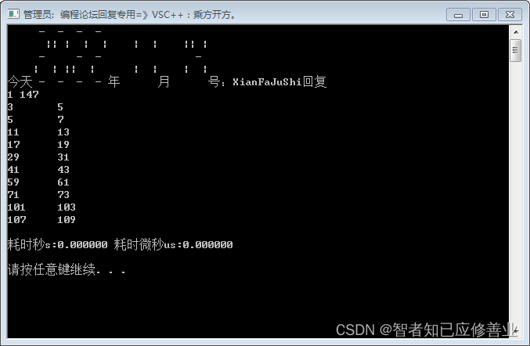The image size is (530, 346).
Task: Click the twin prime value 109
Action: coord(67,220)
